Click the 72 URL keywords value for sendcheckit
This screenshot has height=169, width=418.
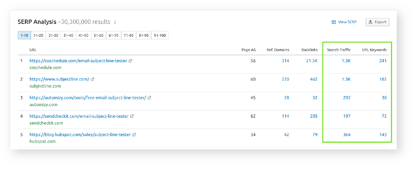point(384,116)
